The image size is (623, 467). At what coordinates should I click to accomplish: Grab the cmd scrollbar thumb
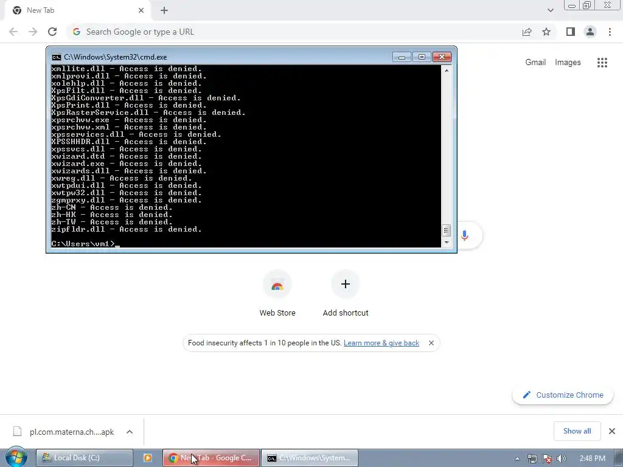point(447,230)
